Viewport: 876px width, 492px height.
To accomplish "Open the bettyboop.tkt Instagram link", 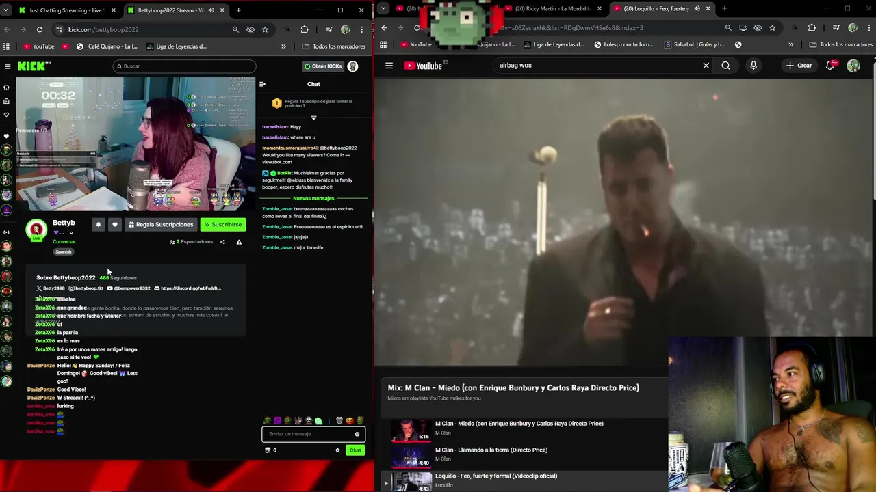I will (x=86, y=288).
